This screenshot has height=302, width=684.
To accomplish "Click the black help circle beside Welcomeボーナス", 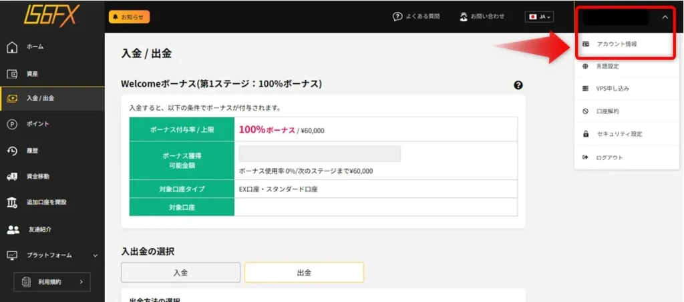I will click(518, 85).
